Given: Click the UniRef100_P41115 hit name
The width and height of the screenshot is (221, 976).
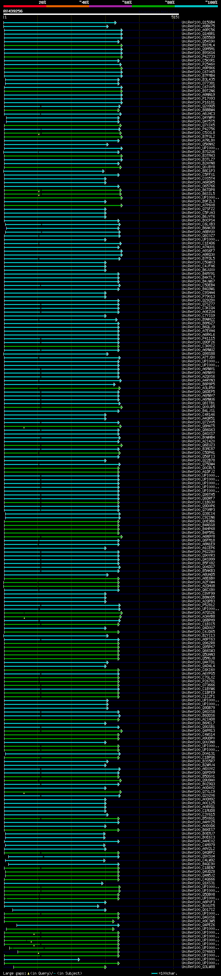Looking at the screenshot, I should point(198,338).
